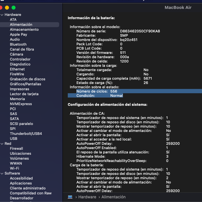Click Alimentación in the bottom path bar
Viewport: 202px width, 202px height.
(x=113, y=197)
